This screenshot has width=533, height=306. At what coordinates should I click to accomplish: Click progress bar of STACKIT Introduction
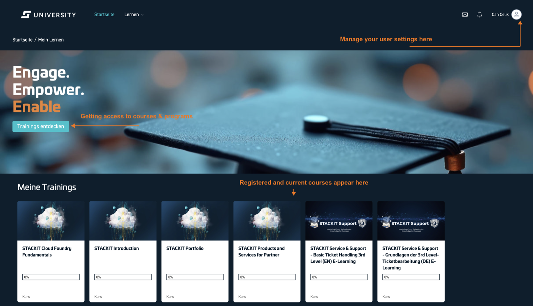[x=123, y=277]
